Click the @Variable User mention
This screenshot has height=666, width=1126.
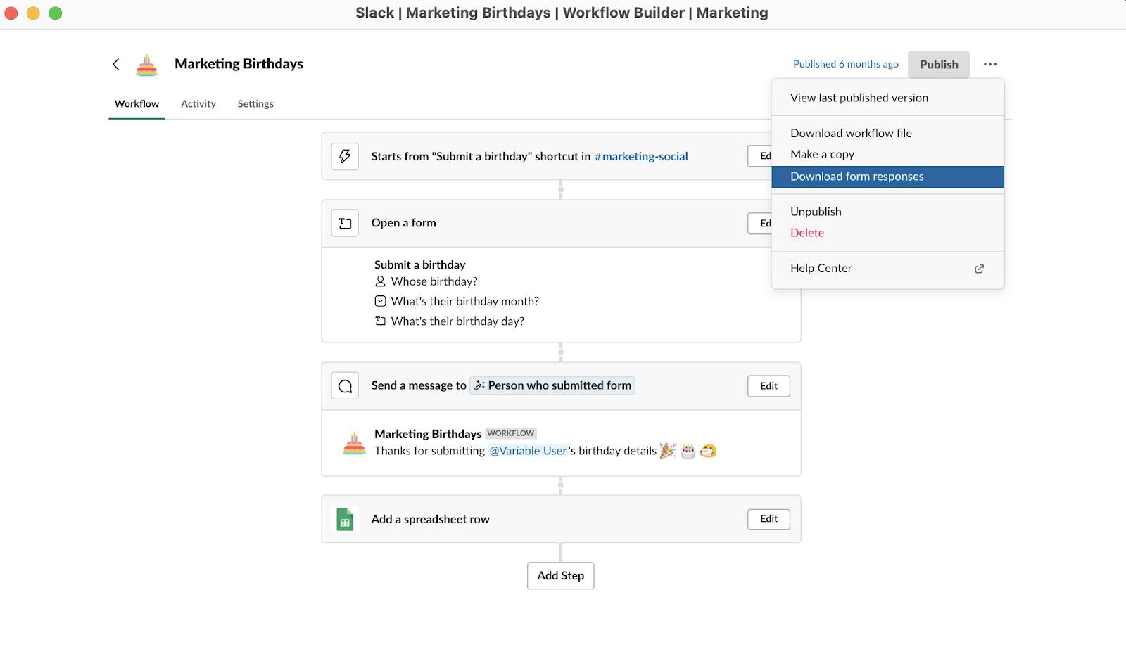(x=528, y=451)
